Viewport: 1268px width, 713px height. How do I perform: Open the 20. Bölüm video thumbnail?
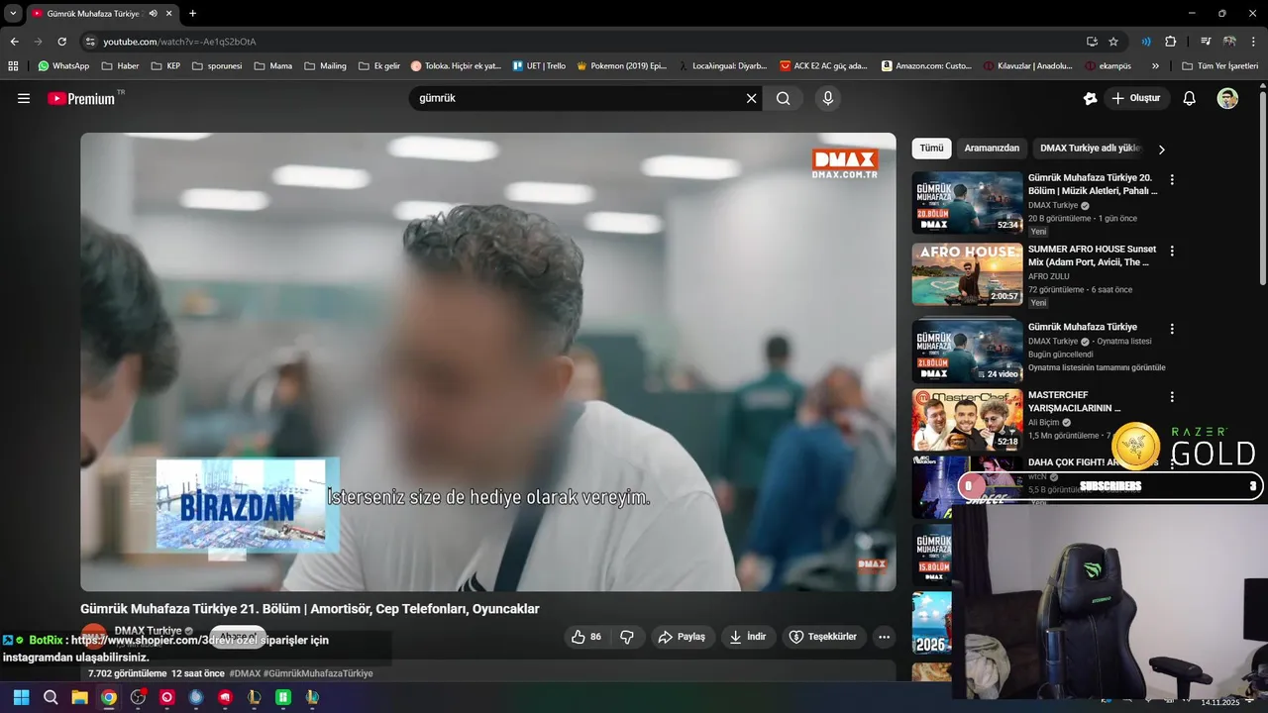(967, 203)
